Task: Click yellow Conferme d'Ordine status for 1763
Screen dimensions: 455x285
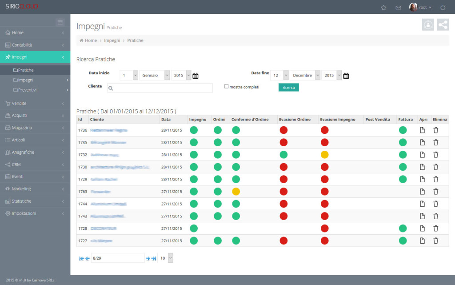Action: [x=236, y=192]
